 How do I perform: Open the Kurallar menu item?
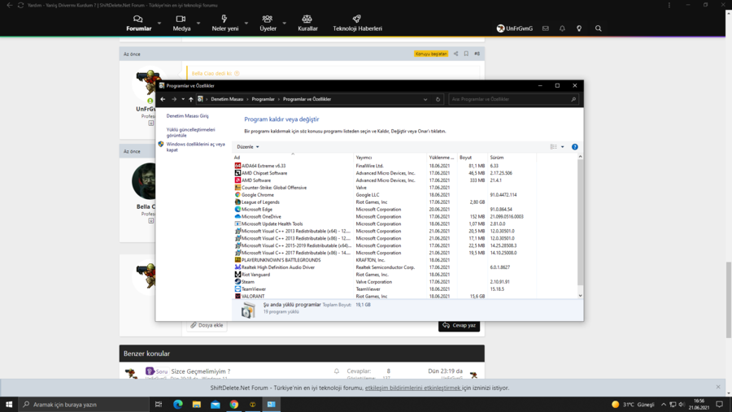(307, 23)
